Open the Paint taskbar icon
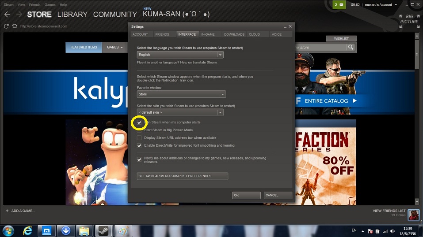423x237 pixels. click(123, 231)
